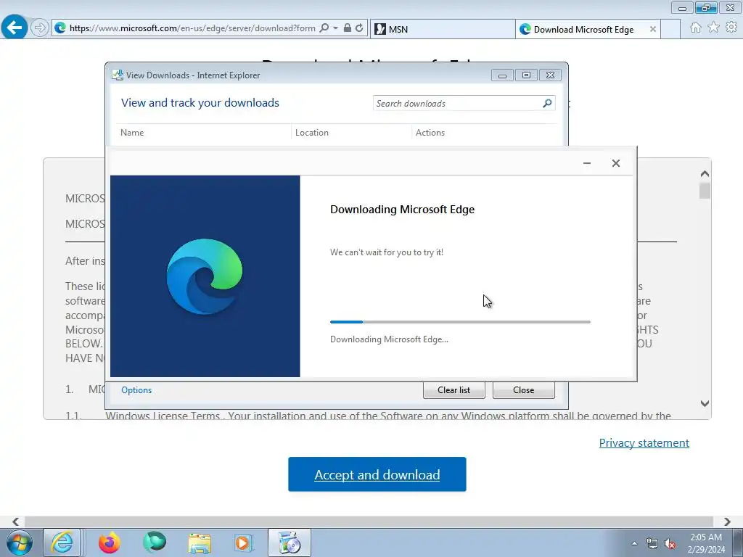Open Windows Media Player taskbar icon
The image size is (743, 557).
(244, 542)
